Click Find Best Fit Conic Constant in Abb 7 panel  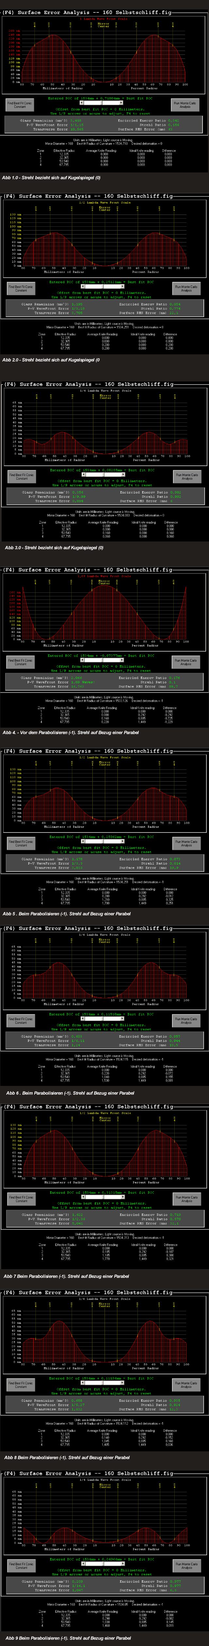(x=22, y=1199)
